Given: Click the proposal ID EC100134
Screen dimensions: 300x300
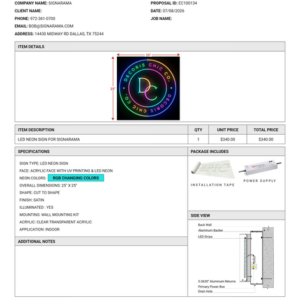Looking at the screenshot, I should click(188, 3).
